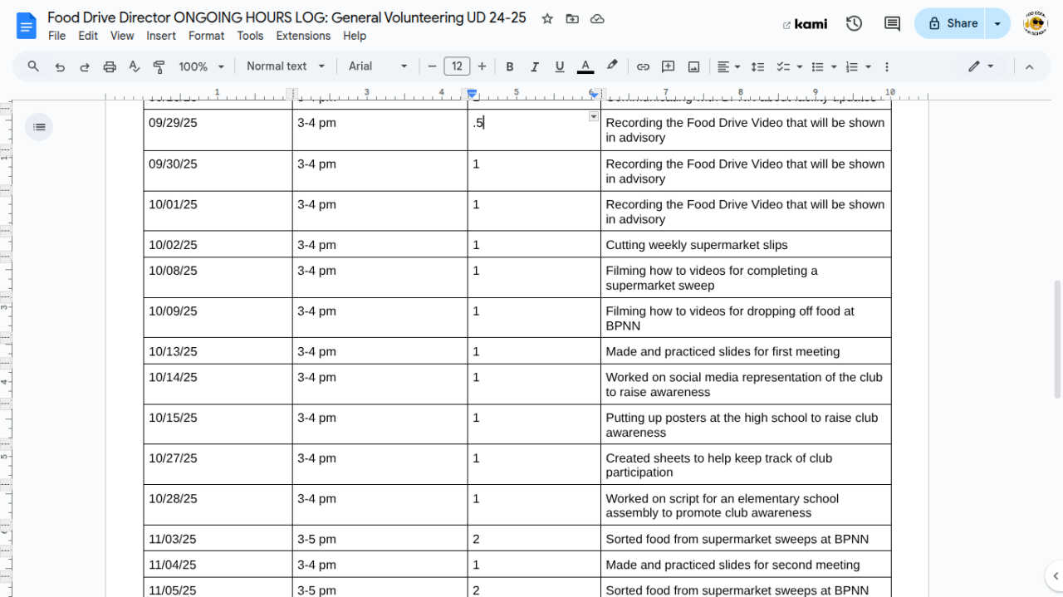Click the document title text
1063x597 pixels.
(x=287, y=17)
